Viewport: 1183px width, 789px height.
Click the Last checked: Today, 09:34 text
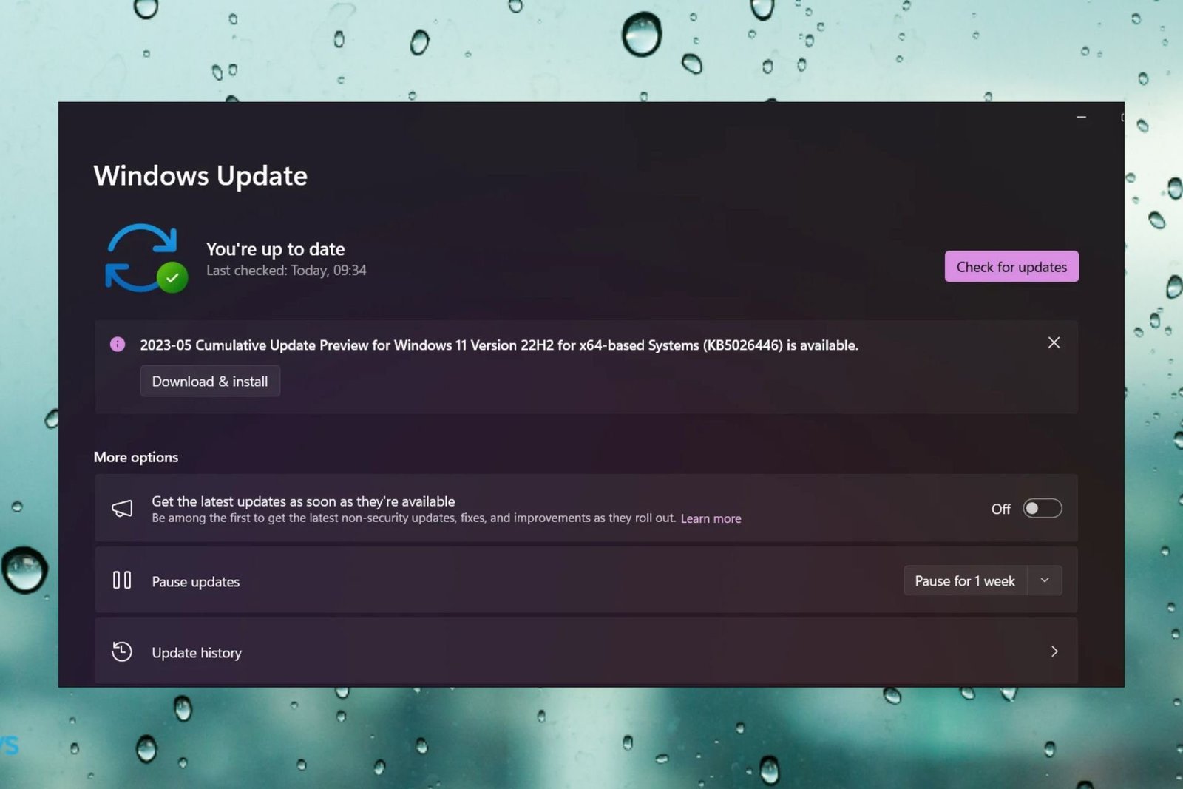click(286, 271)
